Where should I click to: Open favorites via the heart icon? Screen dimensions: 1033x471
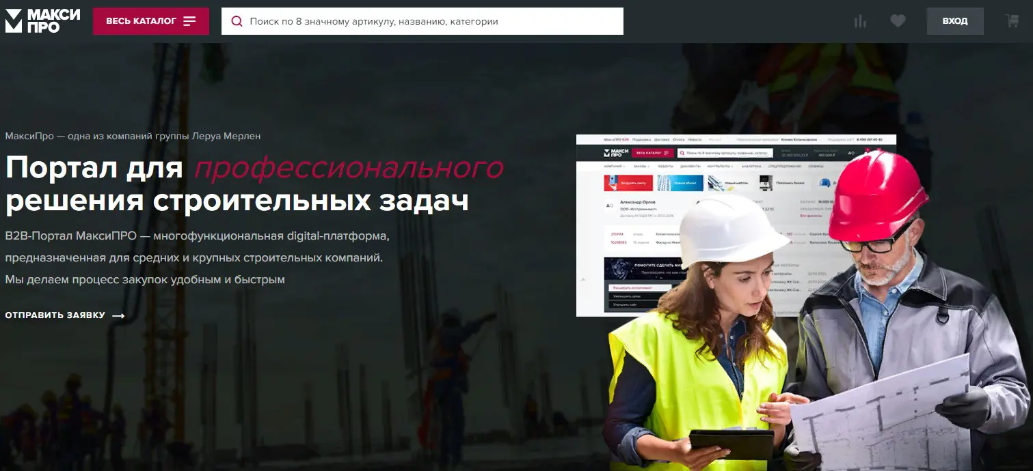click(x=898, y=21)
